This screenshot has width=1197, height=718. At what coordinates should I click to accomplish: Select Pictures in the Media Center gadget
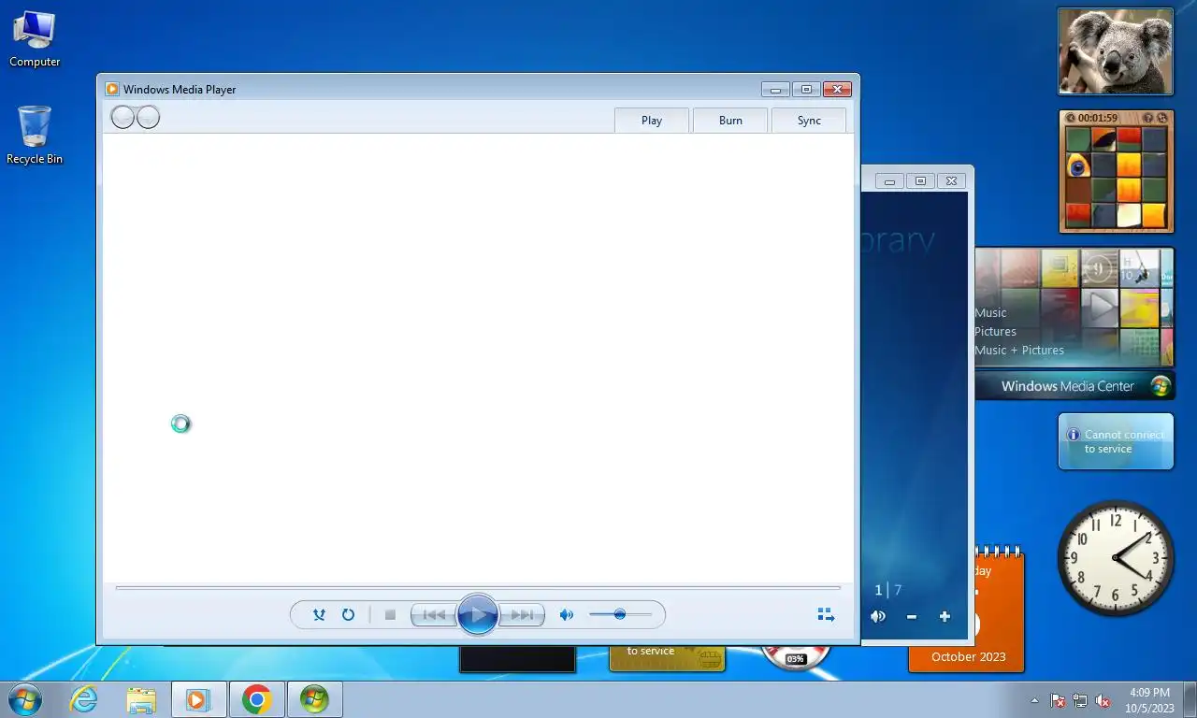coord(995,332)
